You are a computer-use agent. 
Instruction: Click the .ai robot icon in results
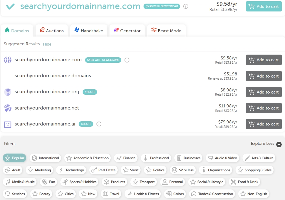(8, 124)
